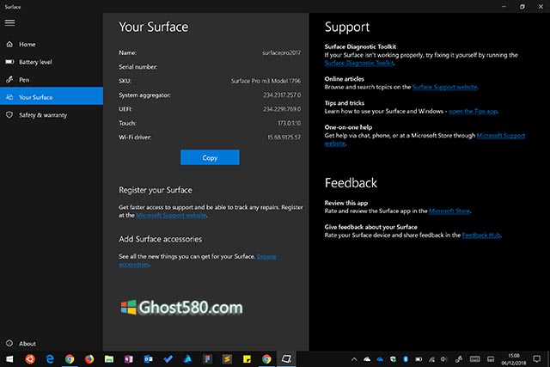
Task: Open the touch keyboard tray icon
Action: (474, 359)
